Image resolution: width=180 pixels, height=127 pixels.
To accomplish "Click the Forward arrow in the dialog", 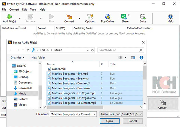I will [x=17, y=50].
